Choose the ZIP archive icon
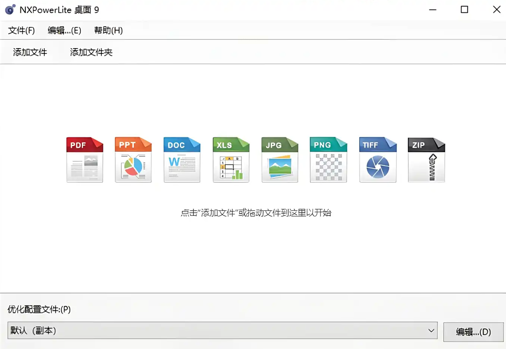Viewport: 506px width, 349px height. tap(426, 160)
